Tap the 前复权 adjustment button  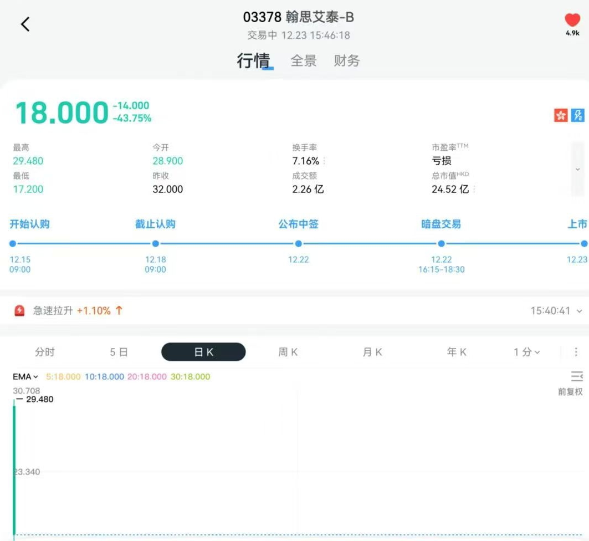point(570,392)
